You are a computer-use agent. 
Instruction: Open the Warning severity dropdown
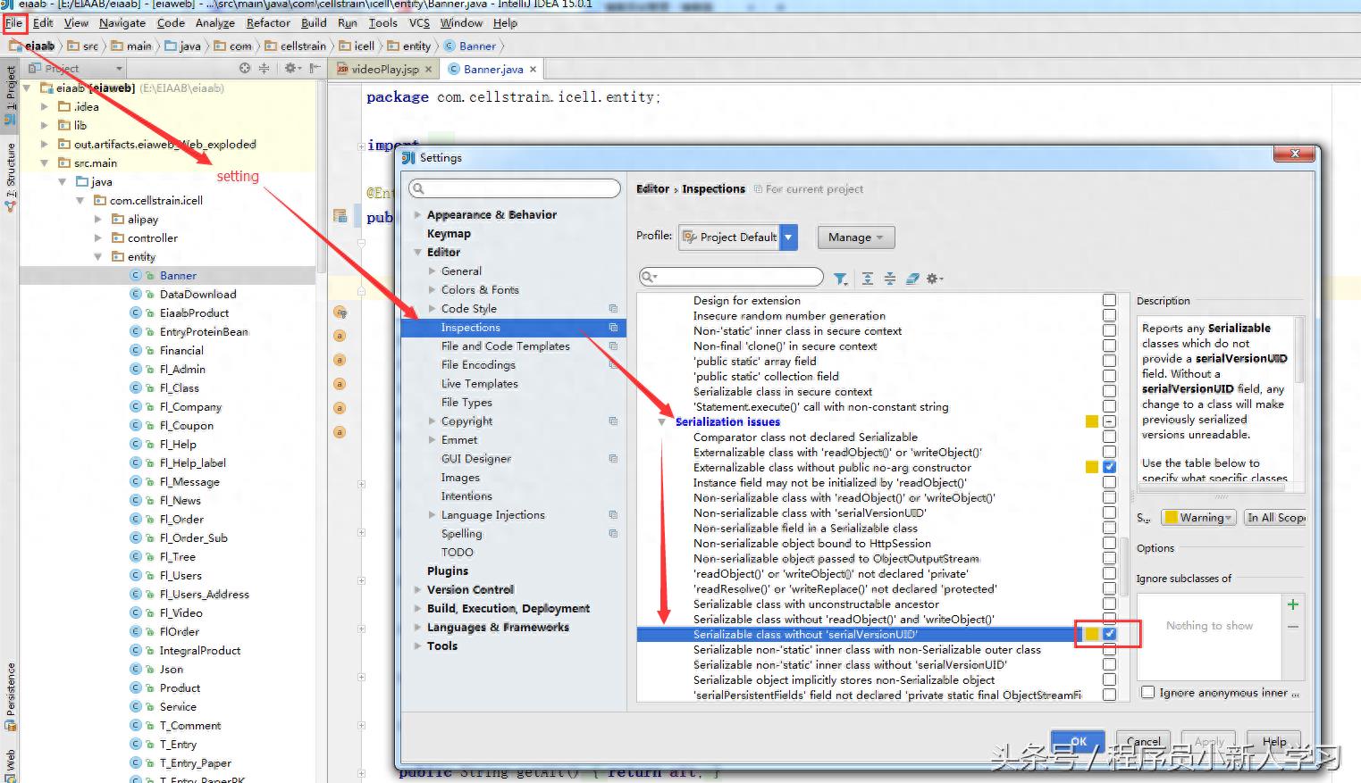pyautogui.click(x=1198, y=517)
